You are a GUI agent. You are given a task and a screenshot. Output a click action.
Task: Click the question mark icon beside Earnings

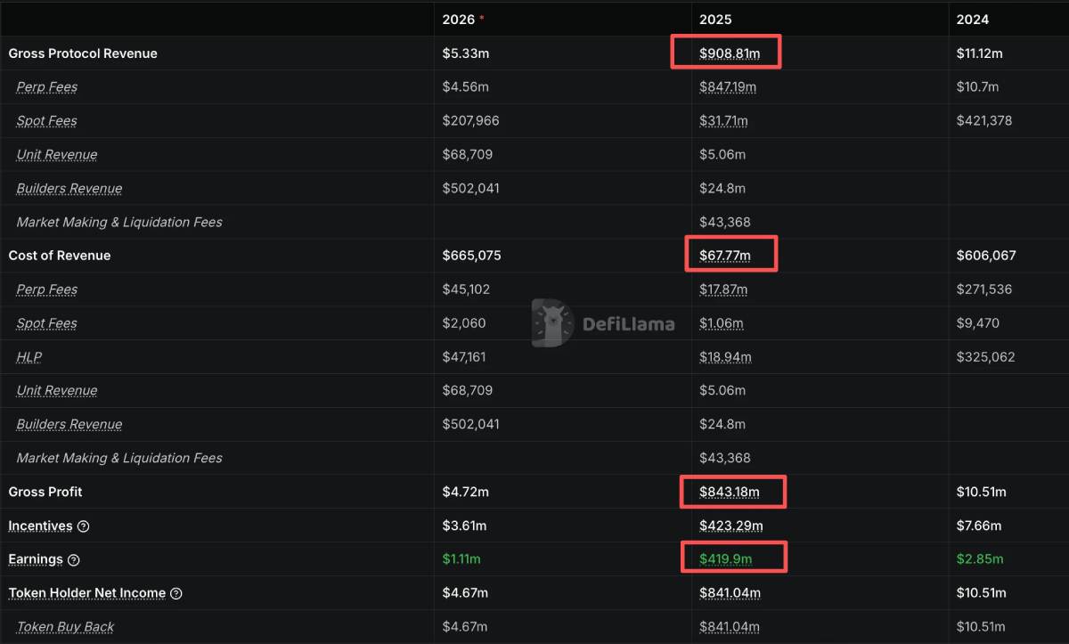[x=74, y=560]
